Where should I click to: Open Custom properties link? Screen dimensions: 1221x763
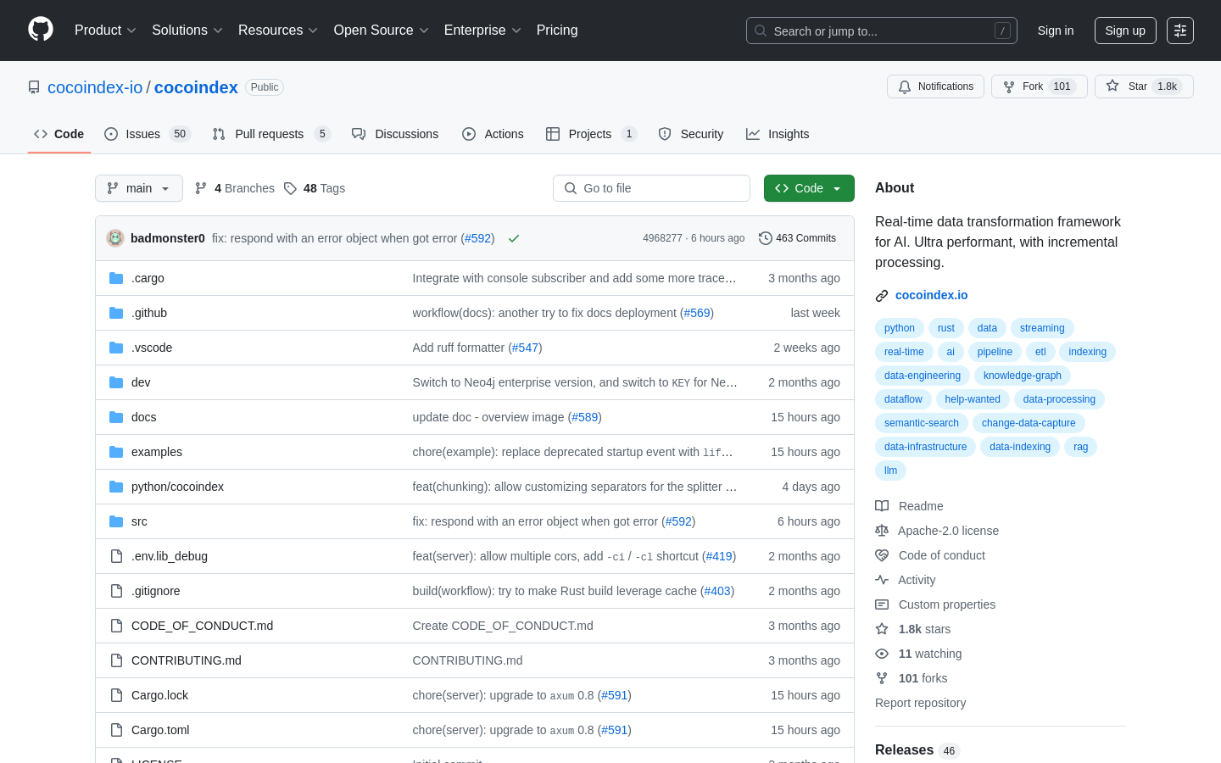935,604
